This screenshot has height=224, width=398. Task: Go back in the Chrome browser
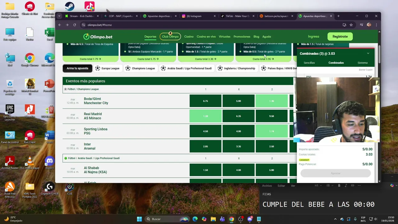point(60,25)
